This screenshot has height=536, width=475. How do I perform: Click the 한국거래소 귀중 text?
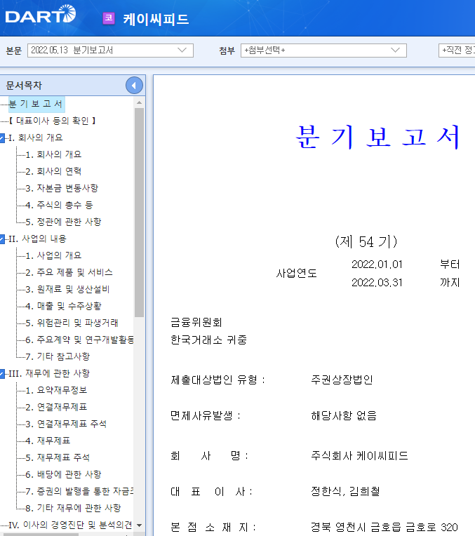point(208,340)
